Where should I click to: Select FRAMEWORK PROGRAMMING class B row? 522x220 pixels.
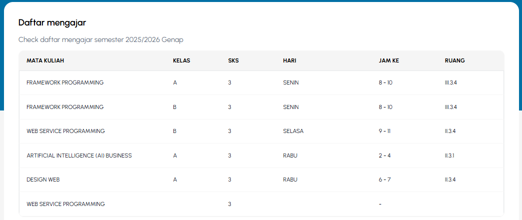pyautogui.click(x=261, y=107)
